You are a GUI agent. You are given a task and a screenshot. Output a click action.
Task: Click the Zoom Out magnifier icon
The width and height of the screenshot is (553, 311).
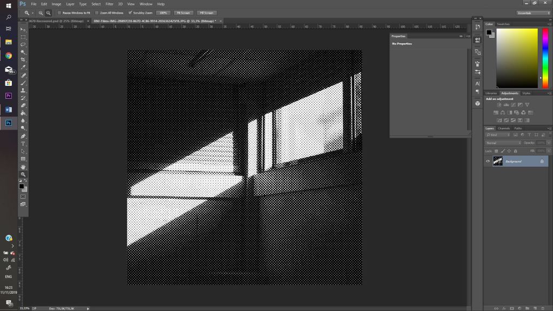pyautogui.click(x=49, y=12)
